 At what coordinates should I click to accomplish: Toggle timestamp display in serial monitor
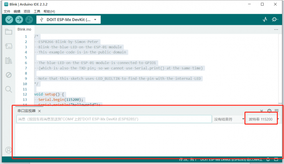tap(269, 111)
